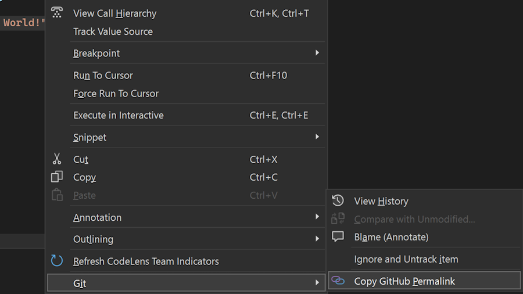Choose Copy GitHub Permalink text
Image resolution: width=523 pixels, height=294 pixels.
404,281
